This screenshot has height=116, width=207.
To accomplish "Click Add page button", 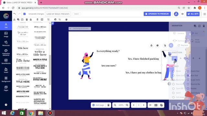I will pyautogui.click(x=98, y=105).
